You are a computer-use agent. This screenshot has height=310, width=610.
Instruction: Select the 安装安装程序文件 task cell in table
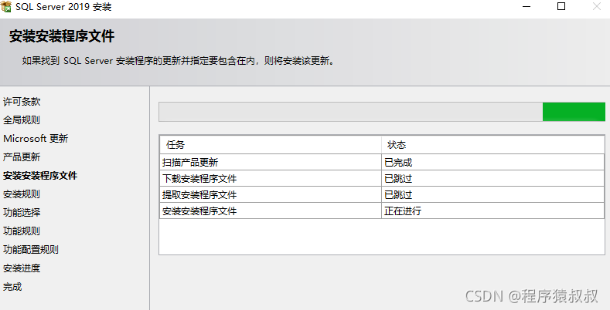click(271, 211)
